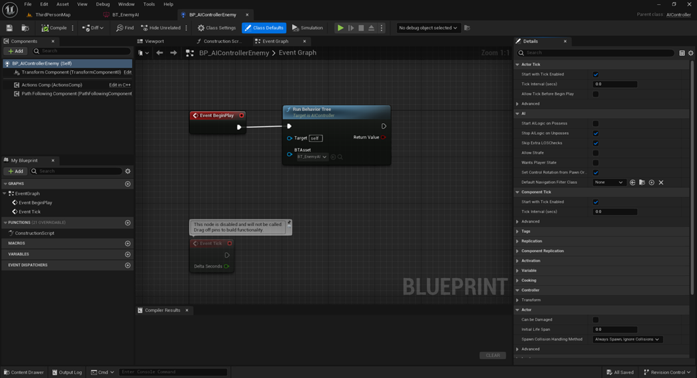The width and height of the screenshot is (697, 378).
Task: Add a new event dispatcher
Action: click(x=127, y=266)
